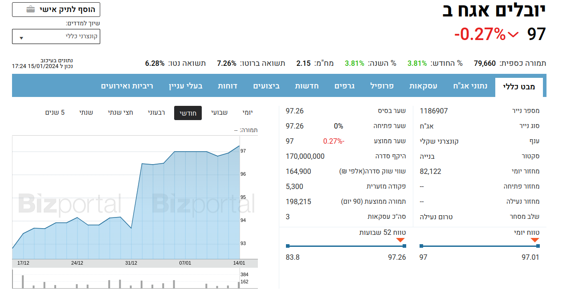The width and height of the screenshot is (575, 294).
Task: Click the dropdown arrow in index selector
Action: [21, 38]
